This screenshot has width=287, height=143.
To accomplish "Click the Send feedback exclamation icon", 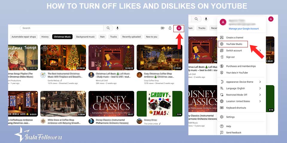I will click(222, 133).
